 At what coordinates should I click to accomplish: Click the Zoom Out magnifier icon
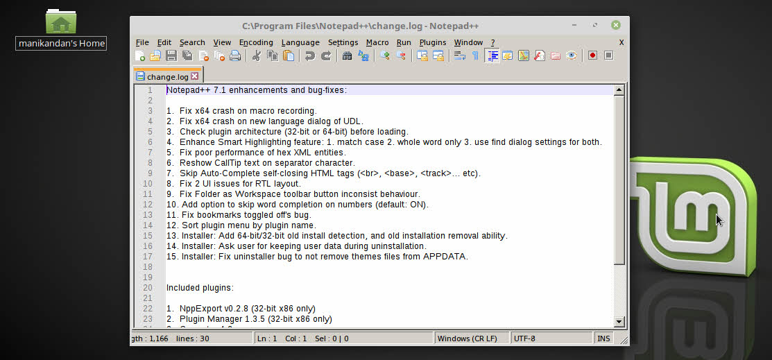[x=401, y=55]
